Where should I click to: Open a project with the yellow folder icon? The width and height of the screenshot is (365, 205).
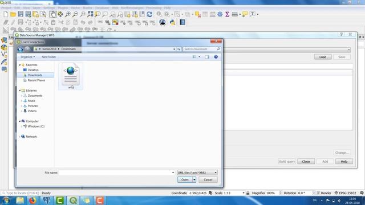click(13, 14)
